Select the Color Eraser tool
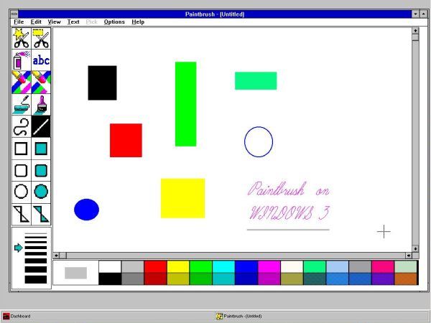This screenshot has height=323, width=431. [x=22, y=82]
